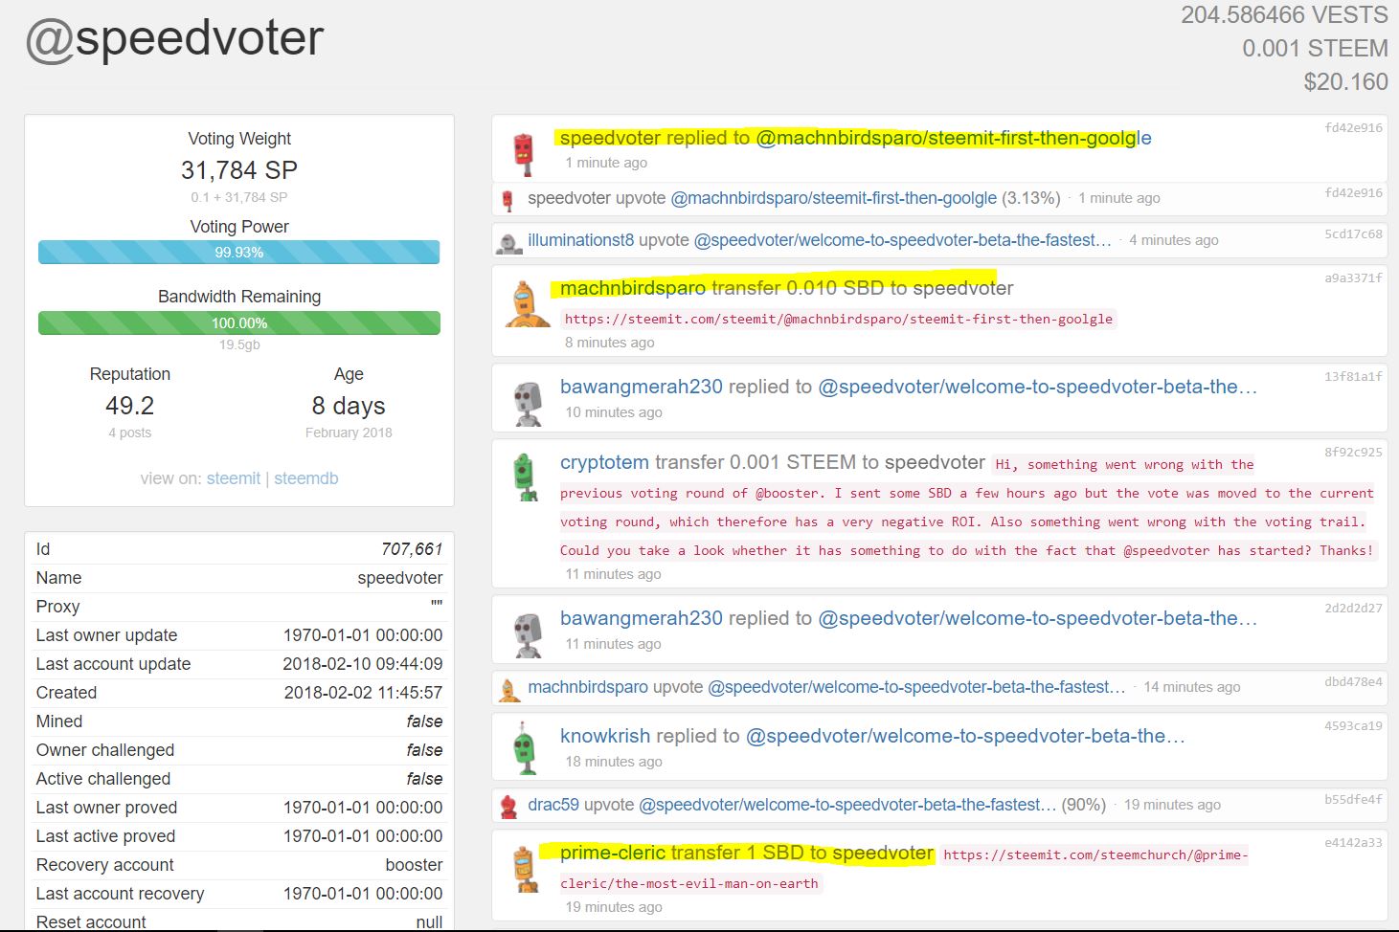Click drac59's small red avatar icon

coord(508,806)
